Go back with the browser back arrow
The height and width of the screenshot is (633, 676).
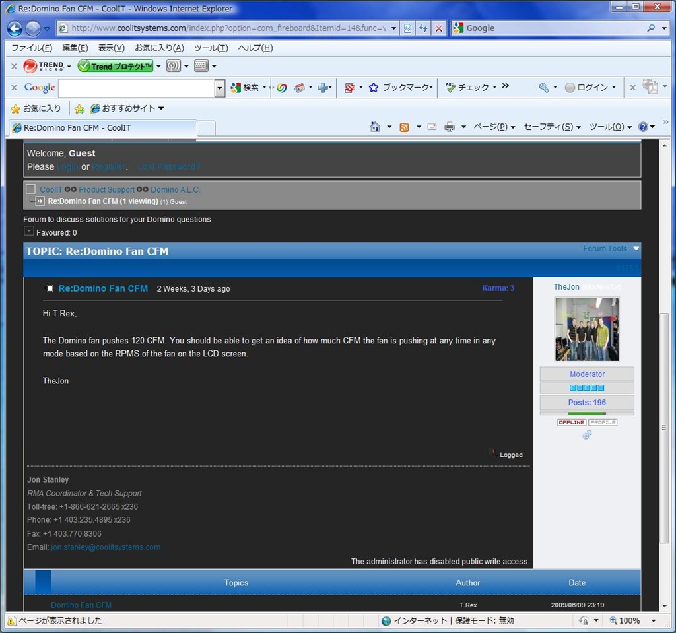click(15, 28)
